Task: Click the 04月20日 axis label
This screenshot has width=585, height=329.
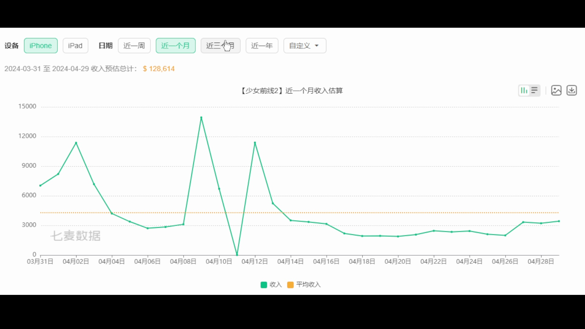Action: [x=398, y=262]
